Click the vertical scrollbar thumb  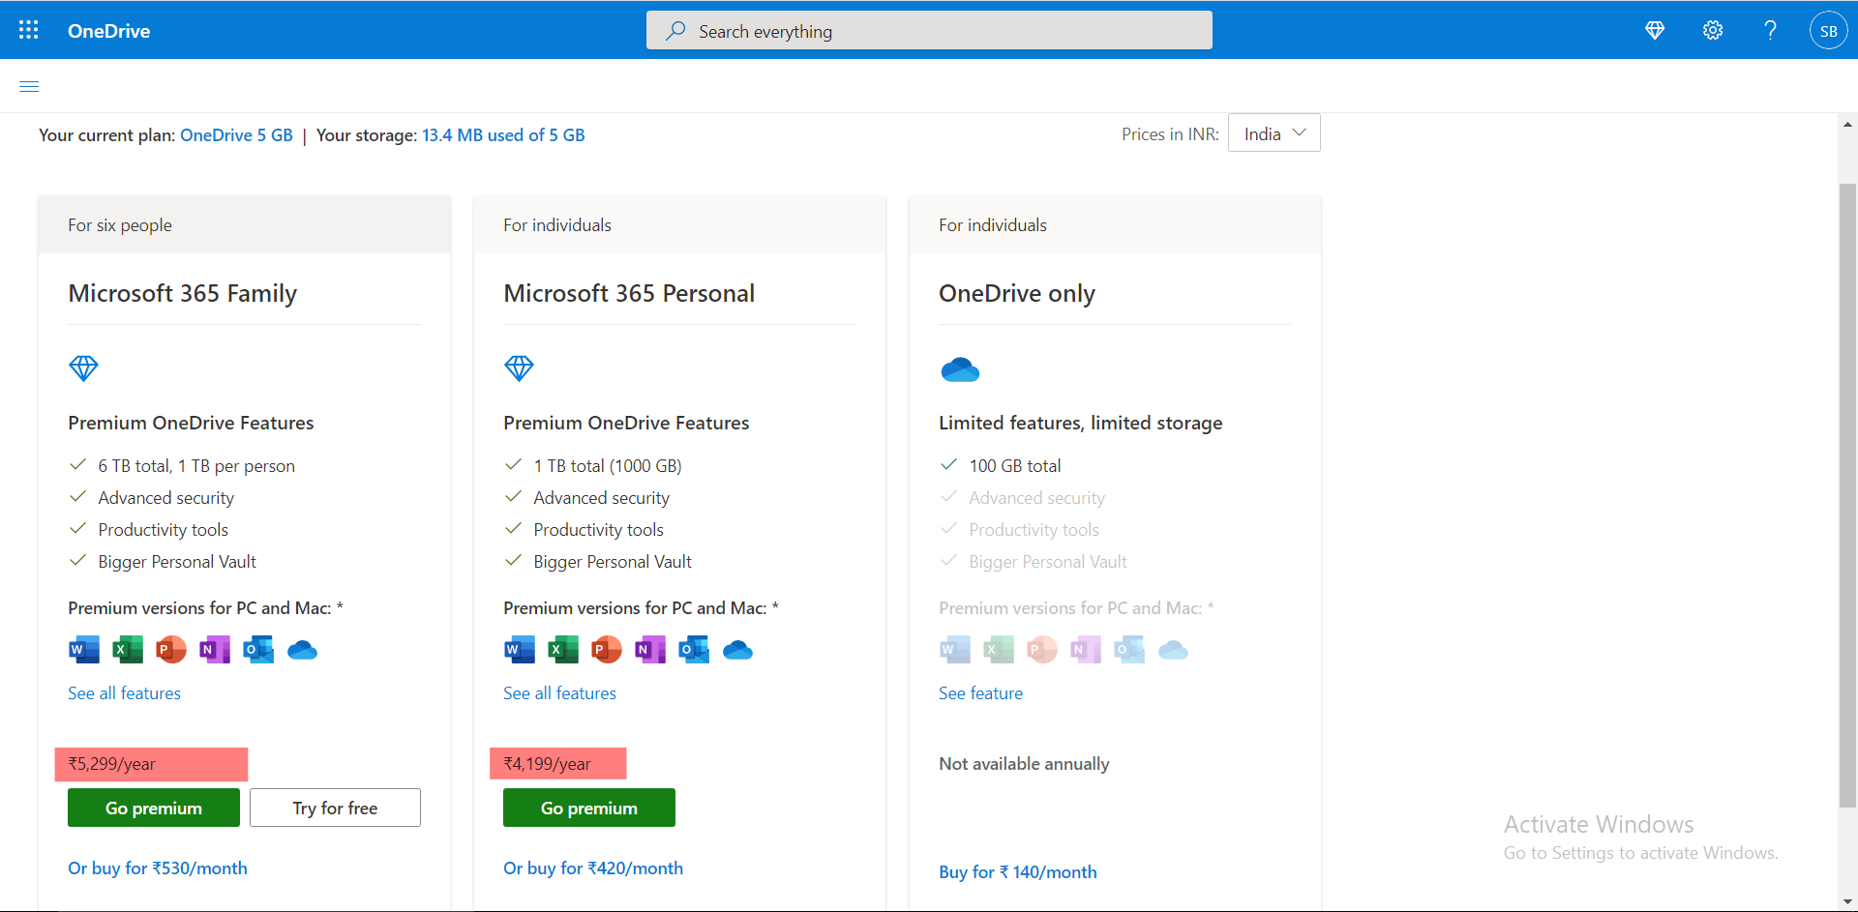(x=1847, y=493)
